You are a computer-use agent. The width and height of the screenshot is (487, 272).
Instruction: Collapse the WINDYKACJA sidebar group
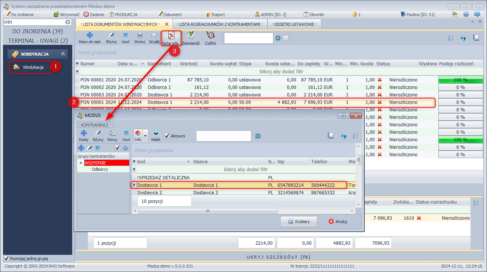pos(63,54)
